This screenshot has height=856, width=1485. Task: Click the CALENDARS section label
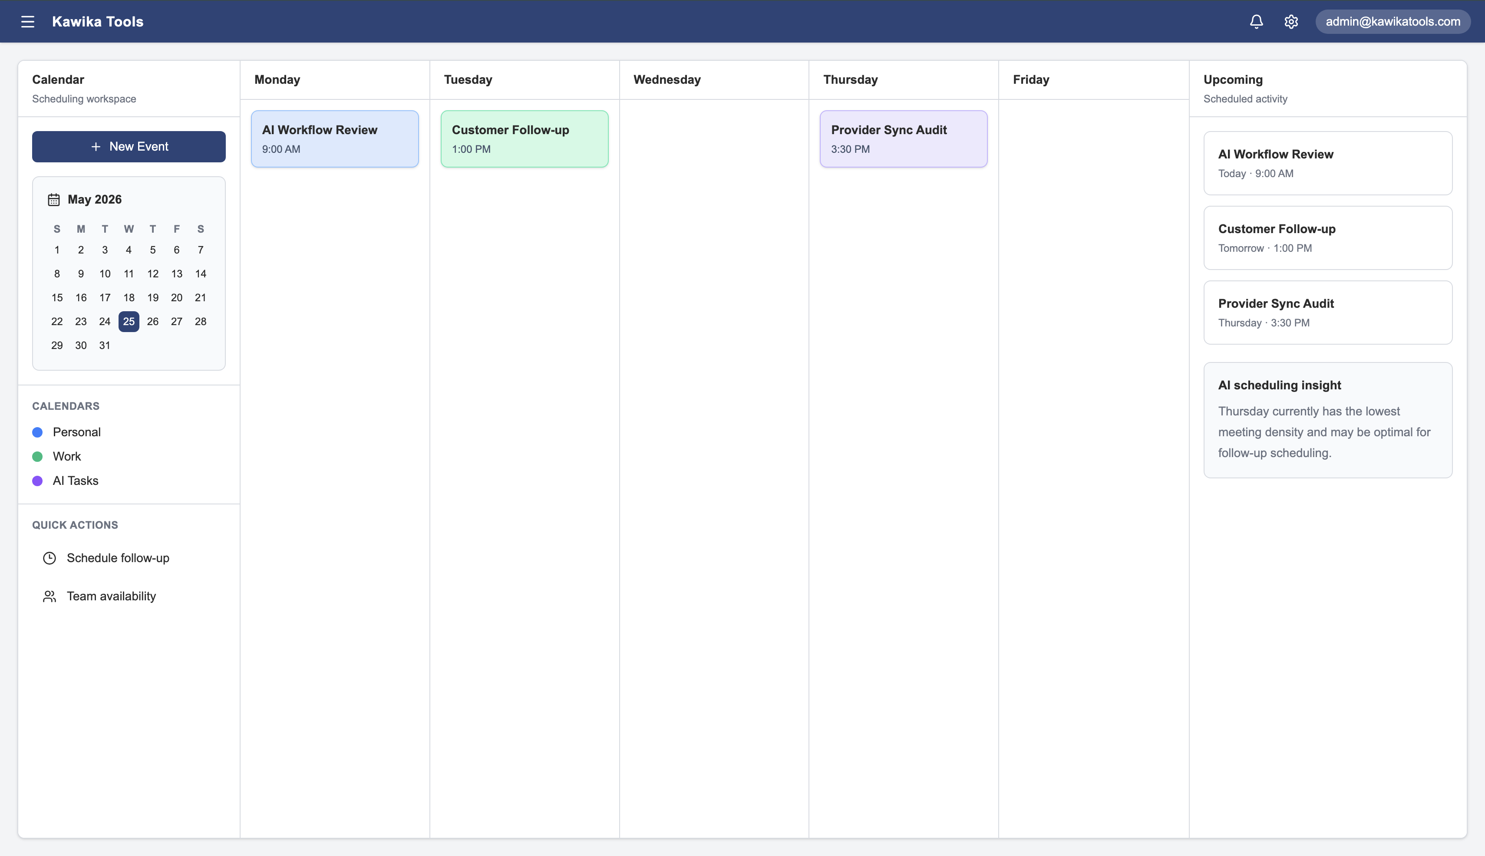(x=66, y=406)
